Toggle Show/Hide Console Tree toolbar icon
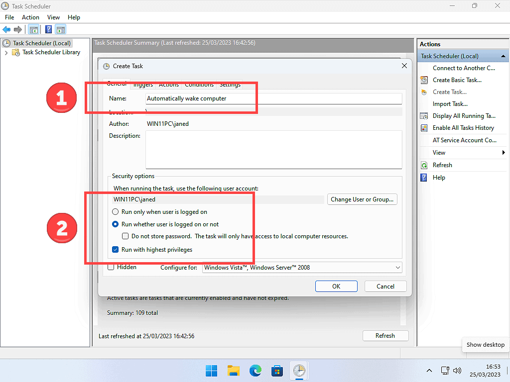The width and height of the screenshot is (510, 382). coord(34,29)
